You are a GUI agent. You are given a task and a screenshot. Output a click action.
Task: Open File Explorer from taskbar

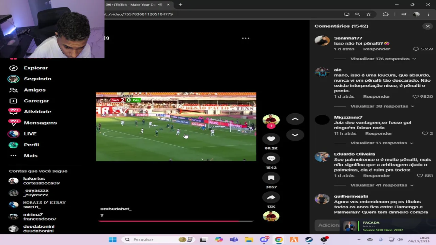click(249, 240)
